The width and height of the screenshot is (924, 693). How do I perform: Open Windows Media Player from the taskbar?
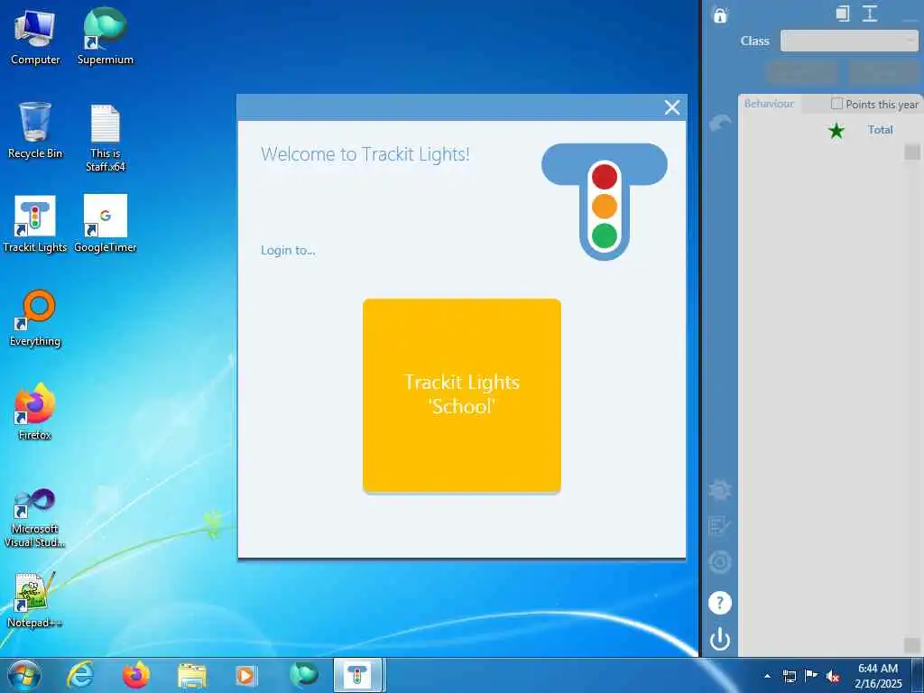click(x=246, y=676)
